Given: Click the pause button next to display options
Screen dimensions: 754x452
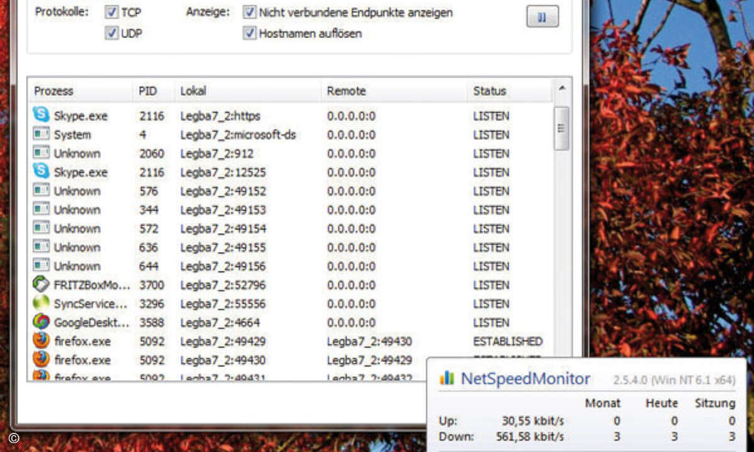Looking at the screenshot, I should point(542,18).
